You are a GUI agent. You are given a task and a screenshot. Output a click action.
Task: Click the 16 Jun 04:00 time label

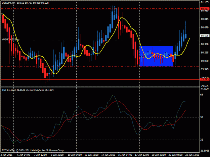pyautogui.click(x=125, y=155)
